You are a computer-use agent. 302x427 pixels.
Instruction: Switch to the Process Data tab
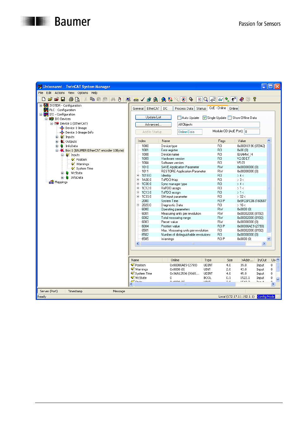point(184,108)
